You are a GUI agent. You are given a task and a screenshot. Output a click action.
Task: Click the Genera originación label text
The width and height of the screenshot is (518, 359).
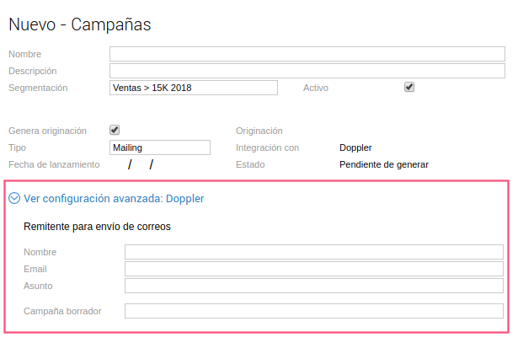(47, 131)
